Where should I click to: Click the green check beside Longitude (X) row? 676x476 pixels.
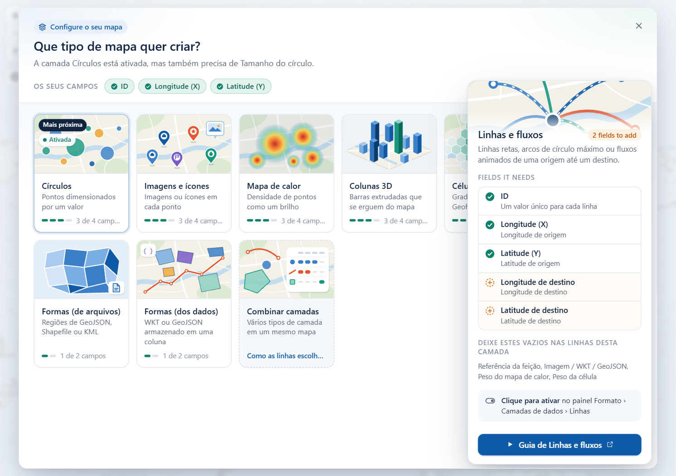490,225
